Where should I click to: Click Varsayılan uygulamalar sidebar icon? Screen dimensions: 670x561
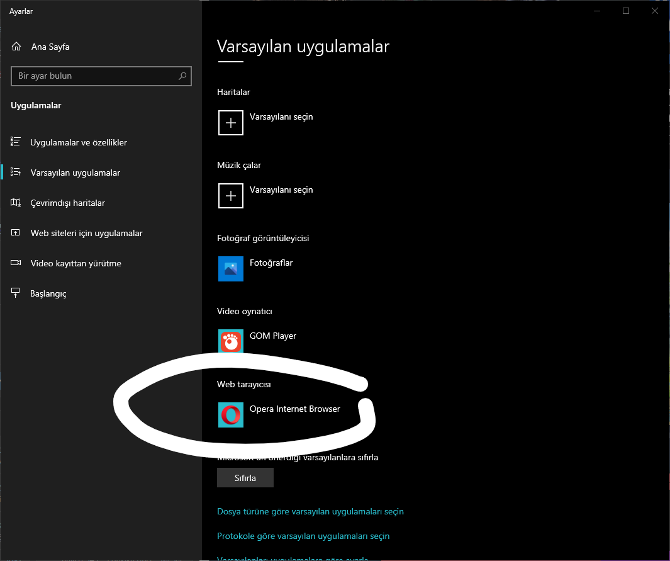coord(15,172)
